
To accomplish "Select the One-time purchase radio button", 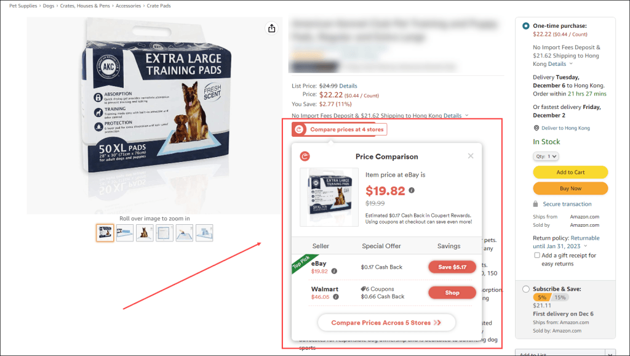I will [x=525, y=26].
